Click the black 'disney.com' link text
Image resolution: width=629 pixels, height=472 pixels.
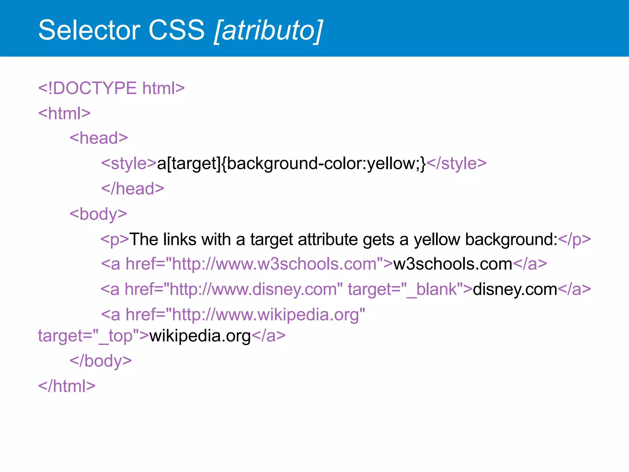pyautogui.click(x=515, y=289)
